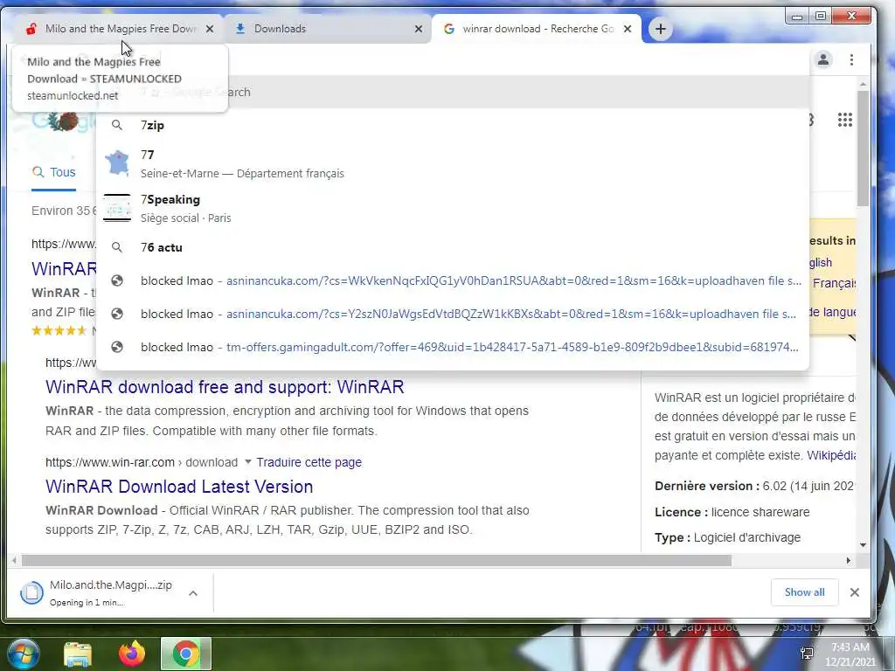The width and height of the screenshot is (895, 671).
Task: Launch Firefox from taskbar
Action: tap(132, 654)
